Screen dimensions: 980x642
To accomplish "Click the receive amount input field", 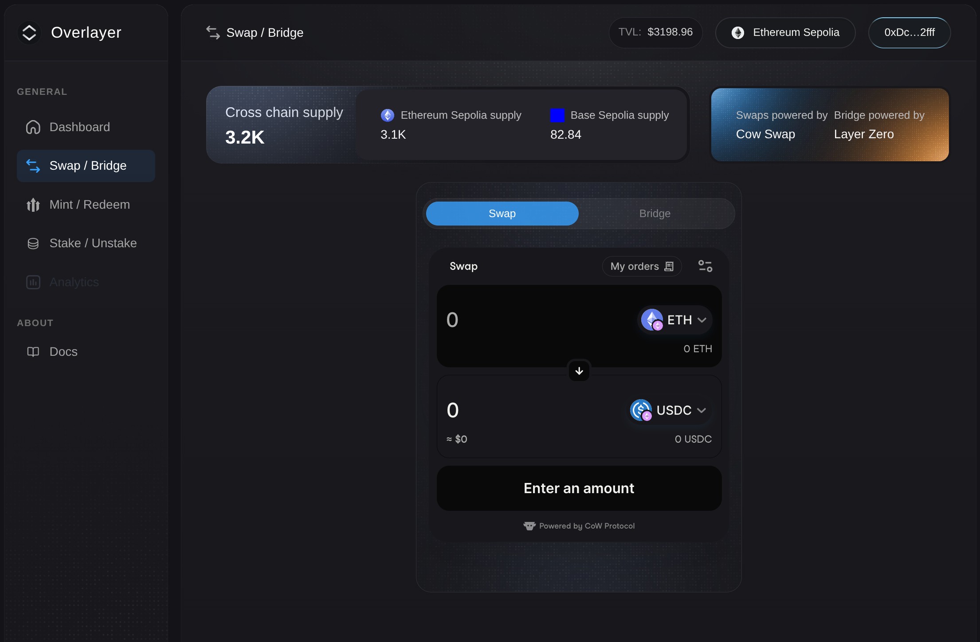I will click(x=534, y=410).
